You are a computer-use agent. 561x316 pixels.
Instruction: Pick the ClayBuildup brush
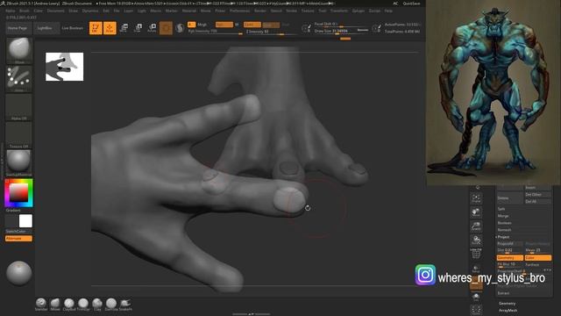coord(69,305)
